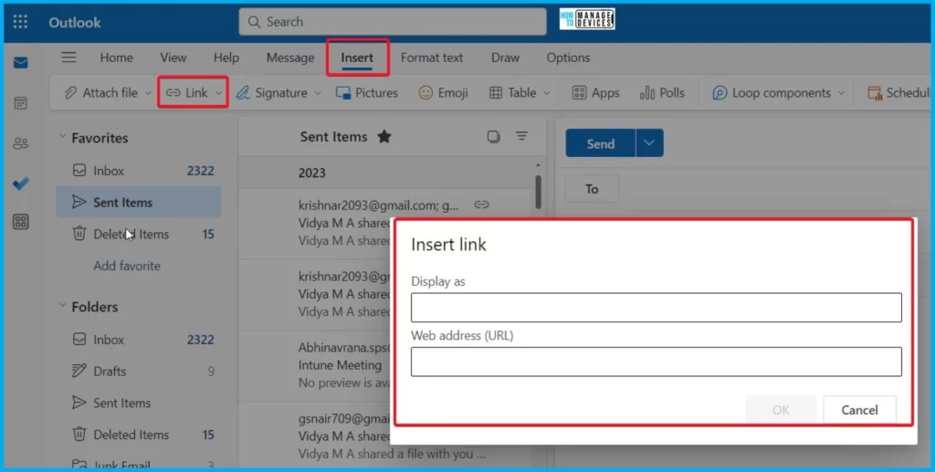Click the Signature toolbar button
935x472 pixels.
coord(272,92)
